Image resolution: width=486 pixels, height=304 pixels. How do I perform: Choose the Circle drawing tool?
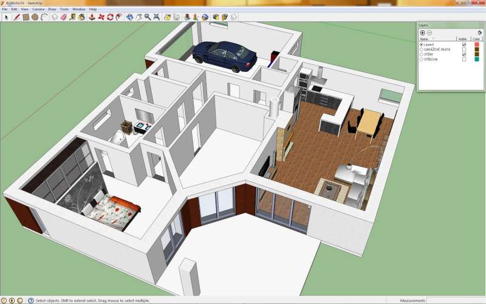coord(35,17)
